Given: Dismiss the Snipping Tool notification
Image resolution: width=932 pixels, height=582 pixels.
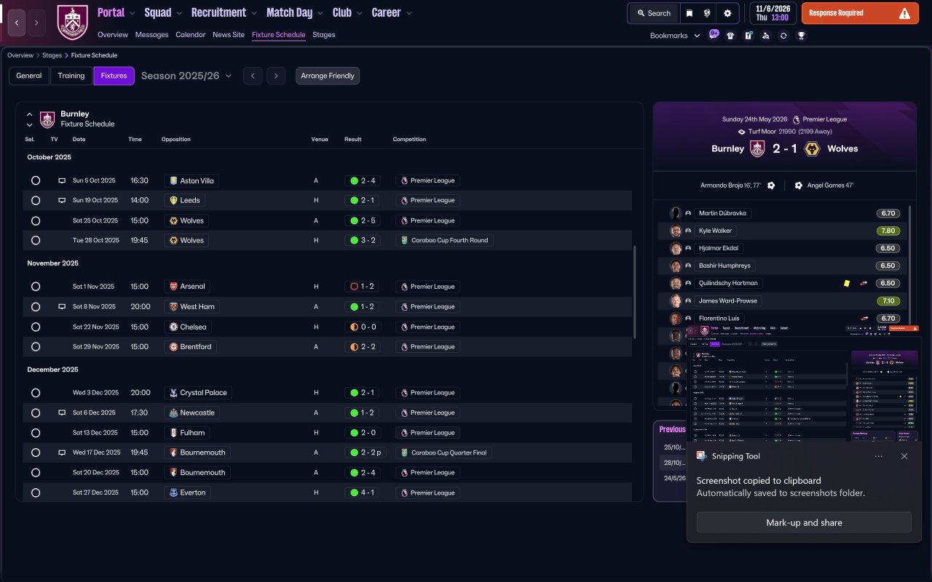Looking at the screenshot, I should click(x=904, y=456).
